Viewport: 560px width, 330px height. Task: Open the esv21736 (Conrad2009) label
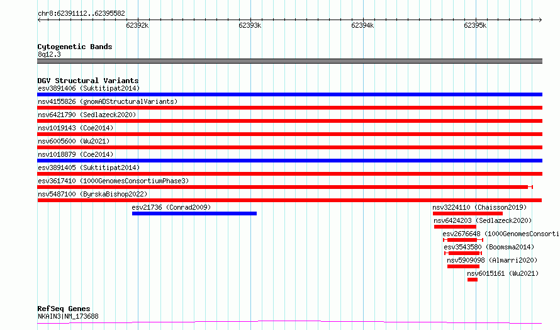[x=171, y=207]
